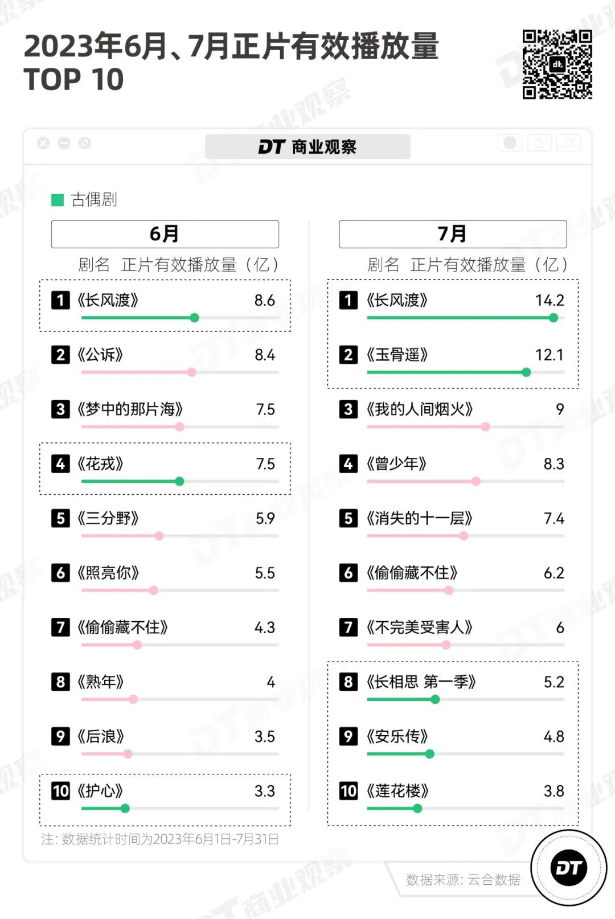Click the DT 商业观察 address bar

click(x=307, y=147)
